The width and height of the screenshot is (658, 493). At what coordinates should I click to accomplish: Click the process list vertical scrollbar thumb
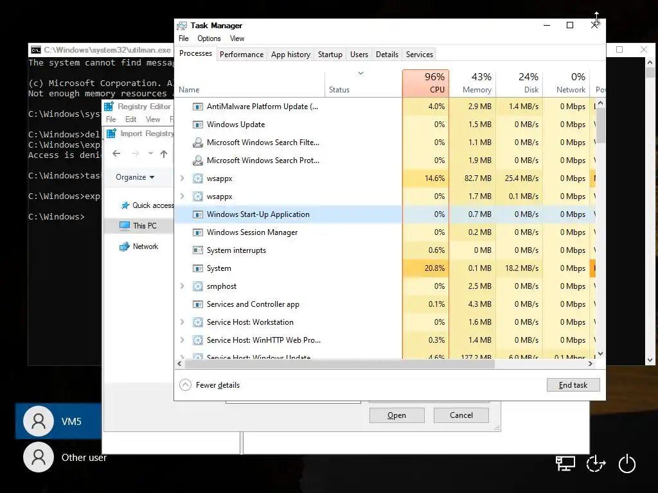pos(601,125)
